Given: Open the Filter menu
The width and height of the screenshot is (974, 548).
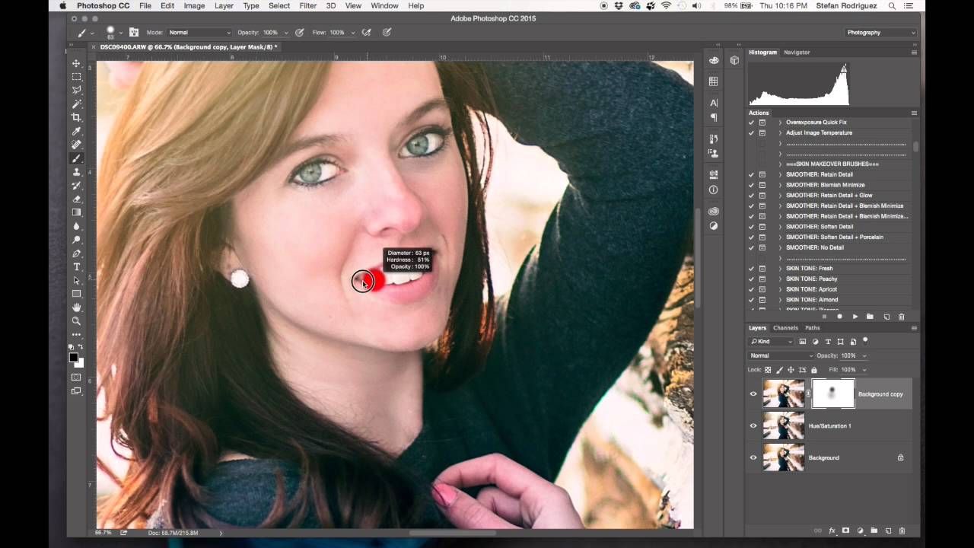Looking at the screenshot, I should pyautogui.click(x=307, y=6).
